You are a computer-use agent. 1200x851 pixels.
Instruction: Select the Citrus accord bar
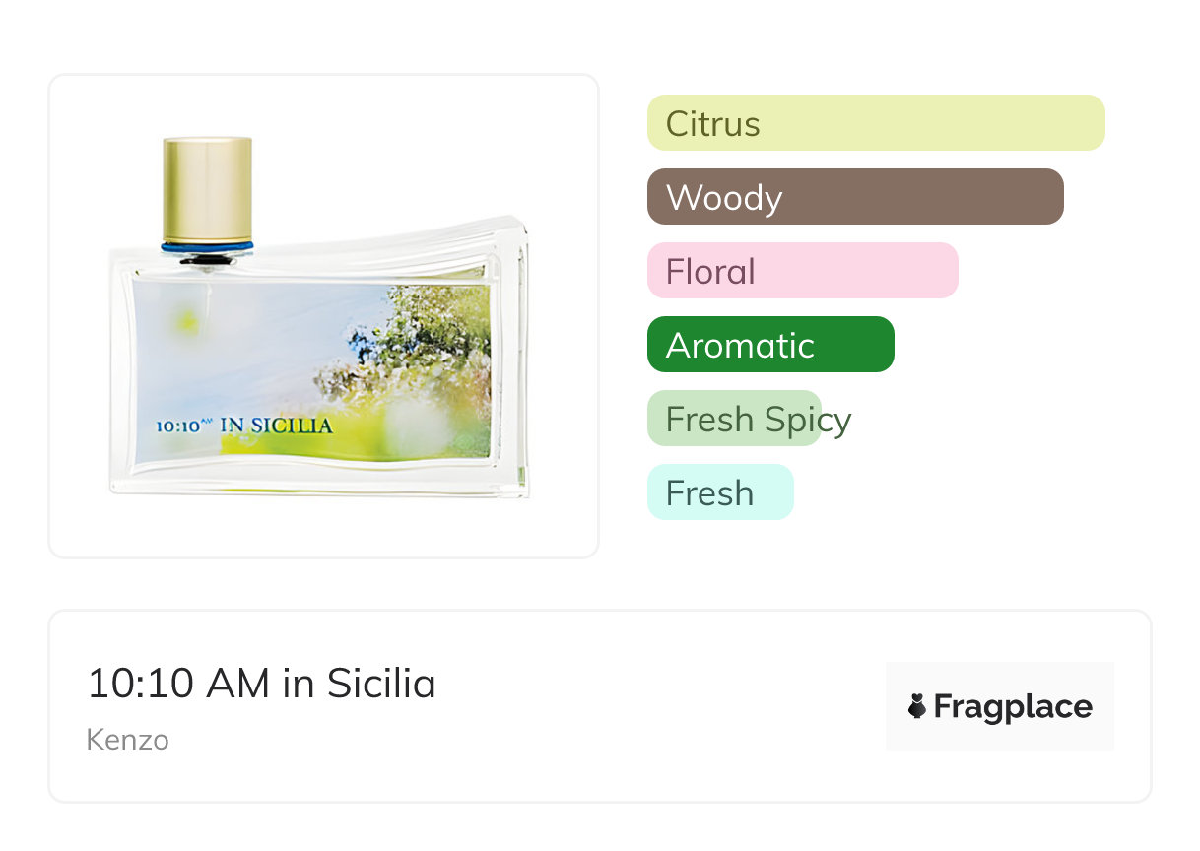tap(876, 123)
